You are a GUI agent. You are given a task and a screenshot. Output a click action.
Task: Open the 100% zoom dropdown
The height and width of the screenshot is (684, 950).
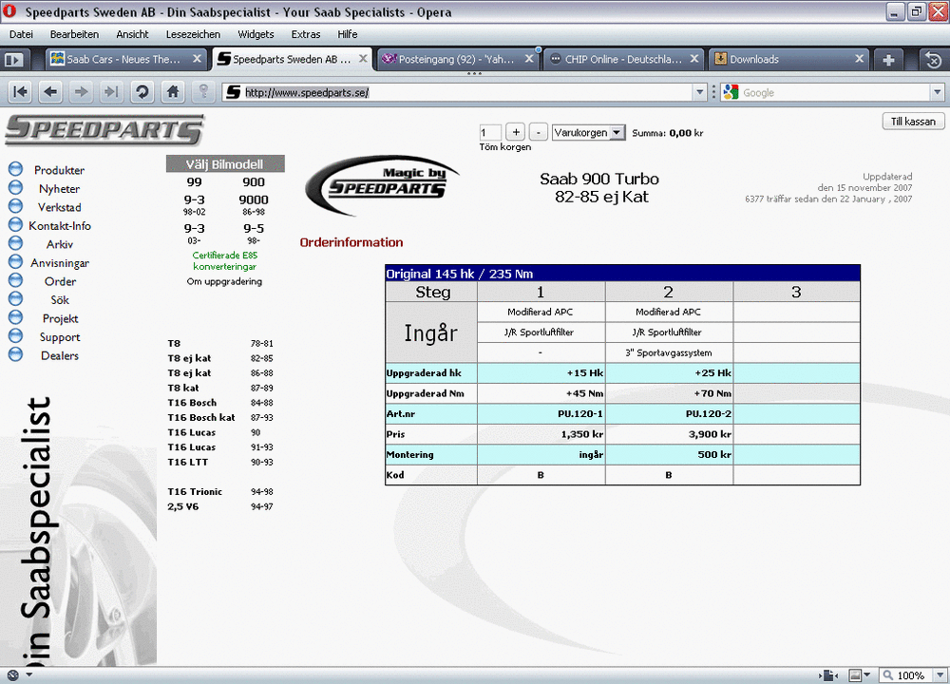tap(940, 674)
